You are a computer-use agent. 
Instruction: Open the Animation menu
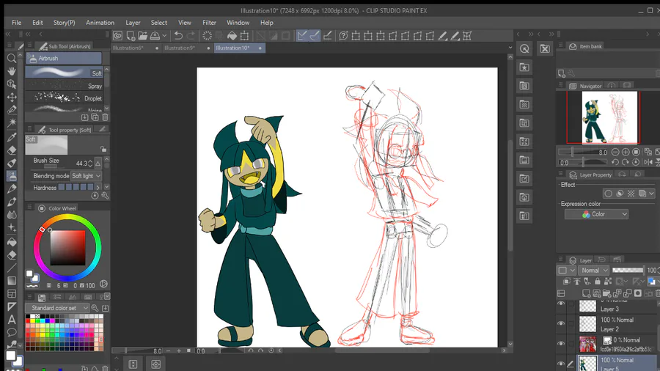point(100,23)
